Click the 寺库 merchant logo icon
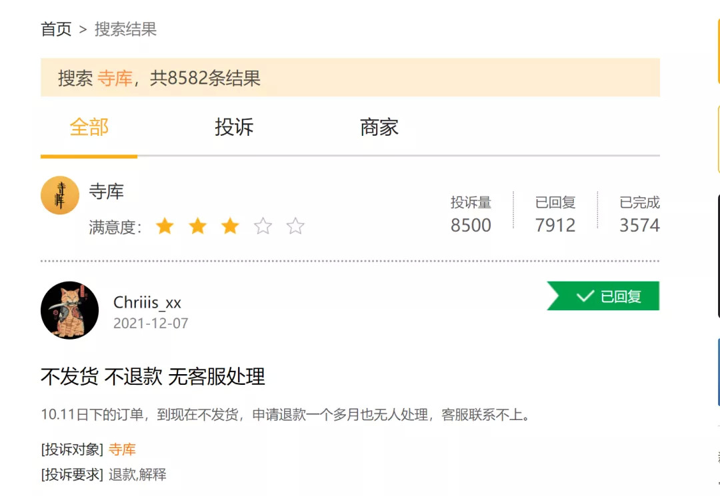Viewport: 720px width, 496px height. 60,195
